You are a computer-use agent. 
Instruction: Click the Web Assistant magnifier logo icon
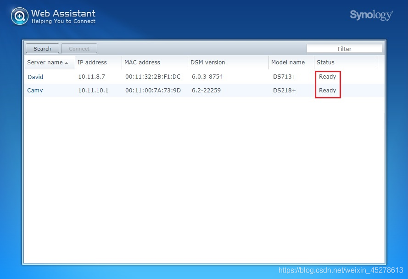[x=20, y=16]
